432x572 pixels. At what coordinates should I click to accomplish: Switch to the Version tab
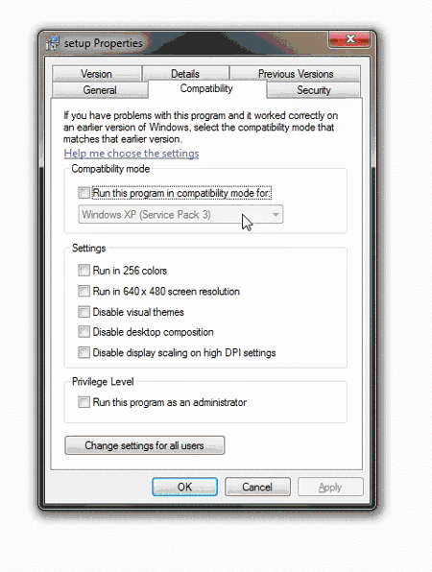[97, 73]
